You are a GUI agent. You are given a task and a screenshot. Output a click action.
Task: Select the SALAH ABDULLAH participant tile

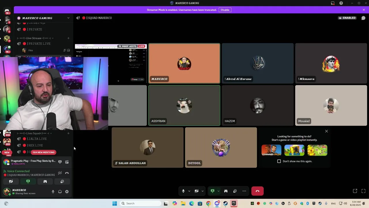point(148,147)
